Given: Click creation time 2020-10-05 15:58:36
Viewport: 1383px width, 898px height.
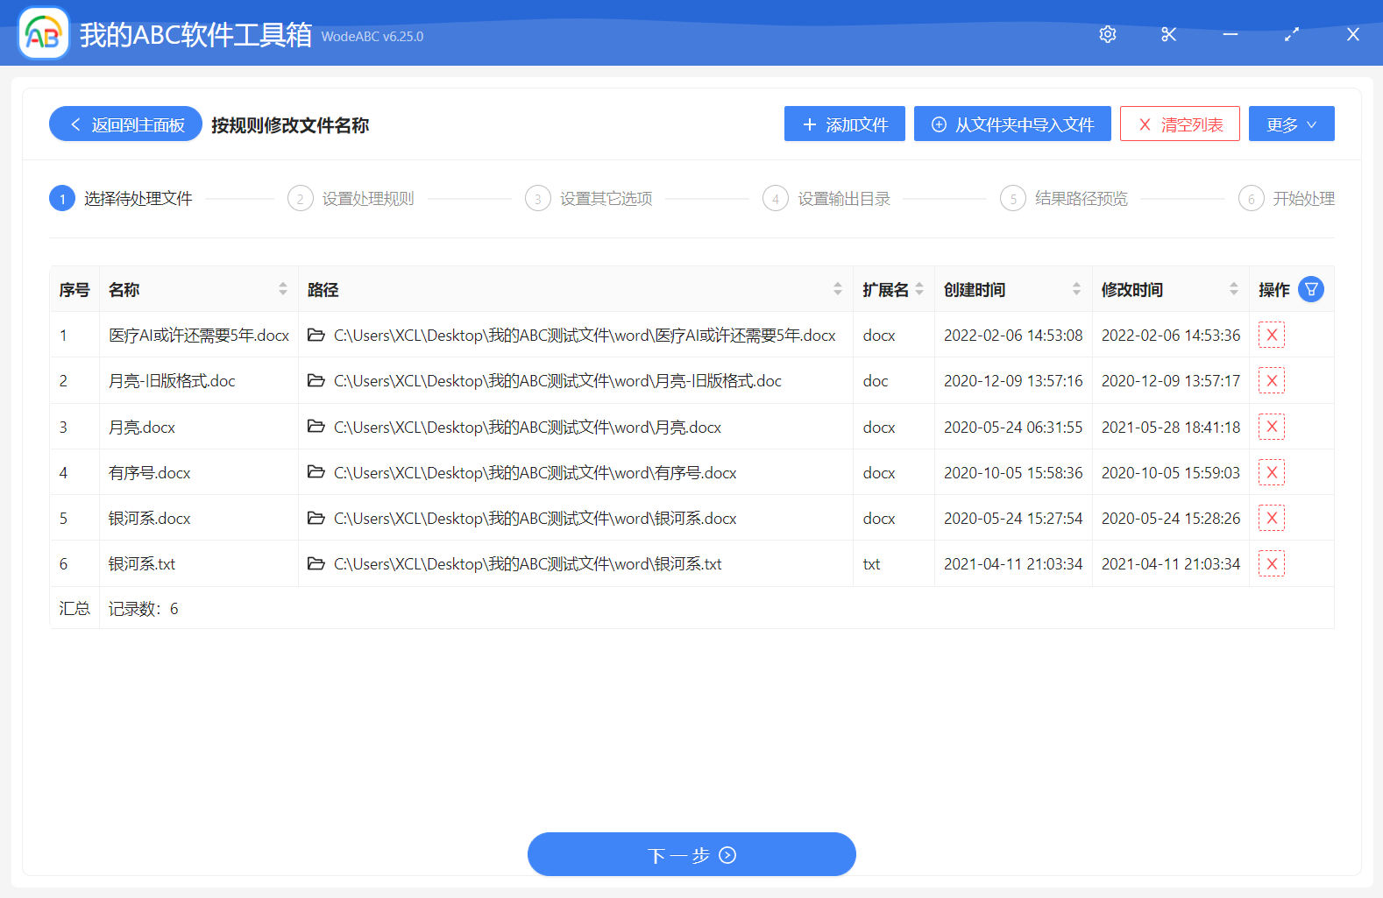Looking at the screenshot, I should [1013, 472].
